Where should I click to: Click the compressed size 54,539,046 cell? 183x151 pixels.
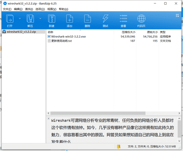(128, 37)
